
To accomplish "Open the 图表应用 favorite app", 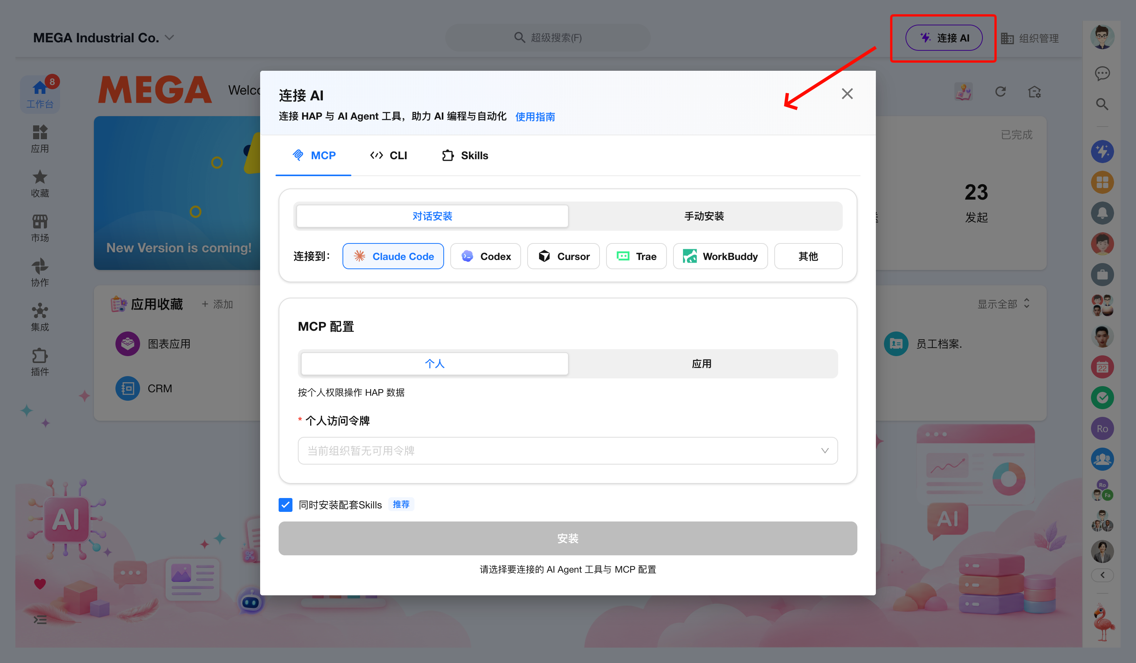I will point(153,344).
